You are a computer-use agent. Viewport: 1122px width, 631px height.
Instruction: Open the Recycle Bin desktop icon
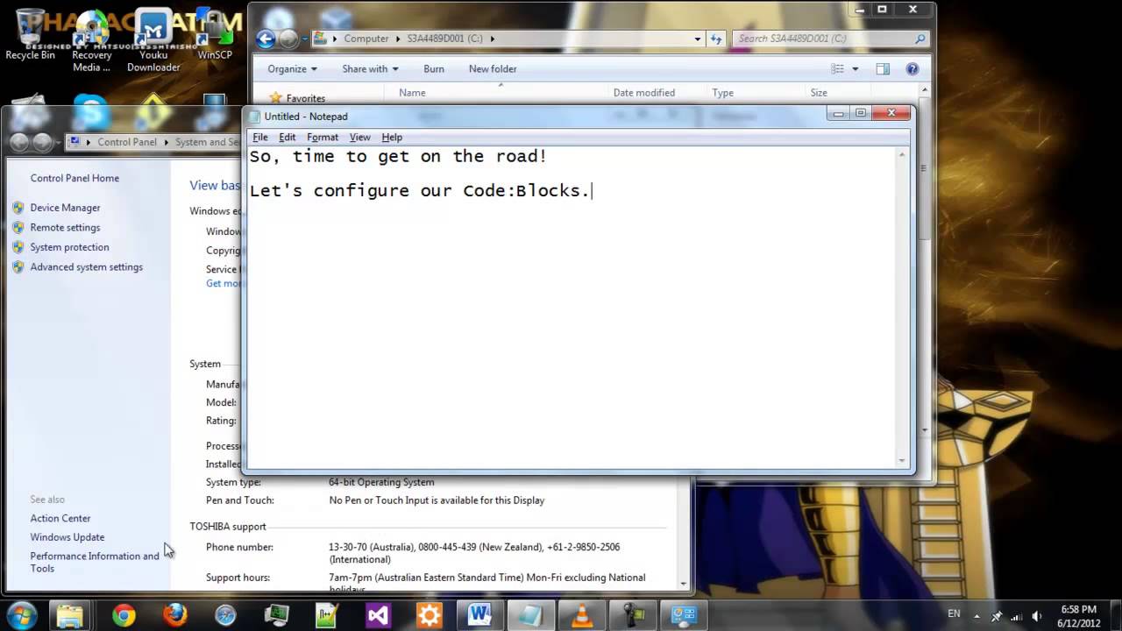(30, 35)
